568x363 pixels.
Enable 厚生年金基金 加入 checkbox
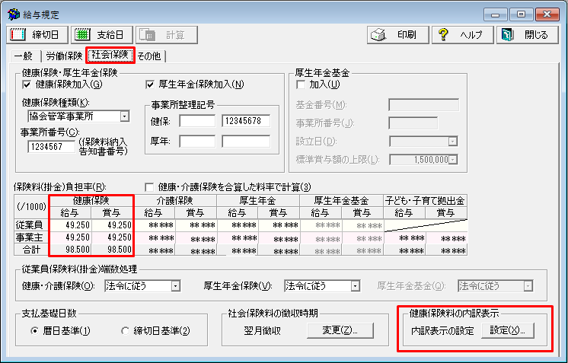[300, 84]
